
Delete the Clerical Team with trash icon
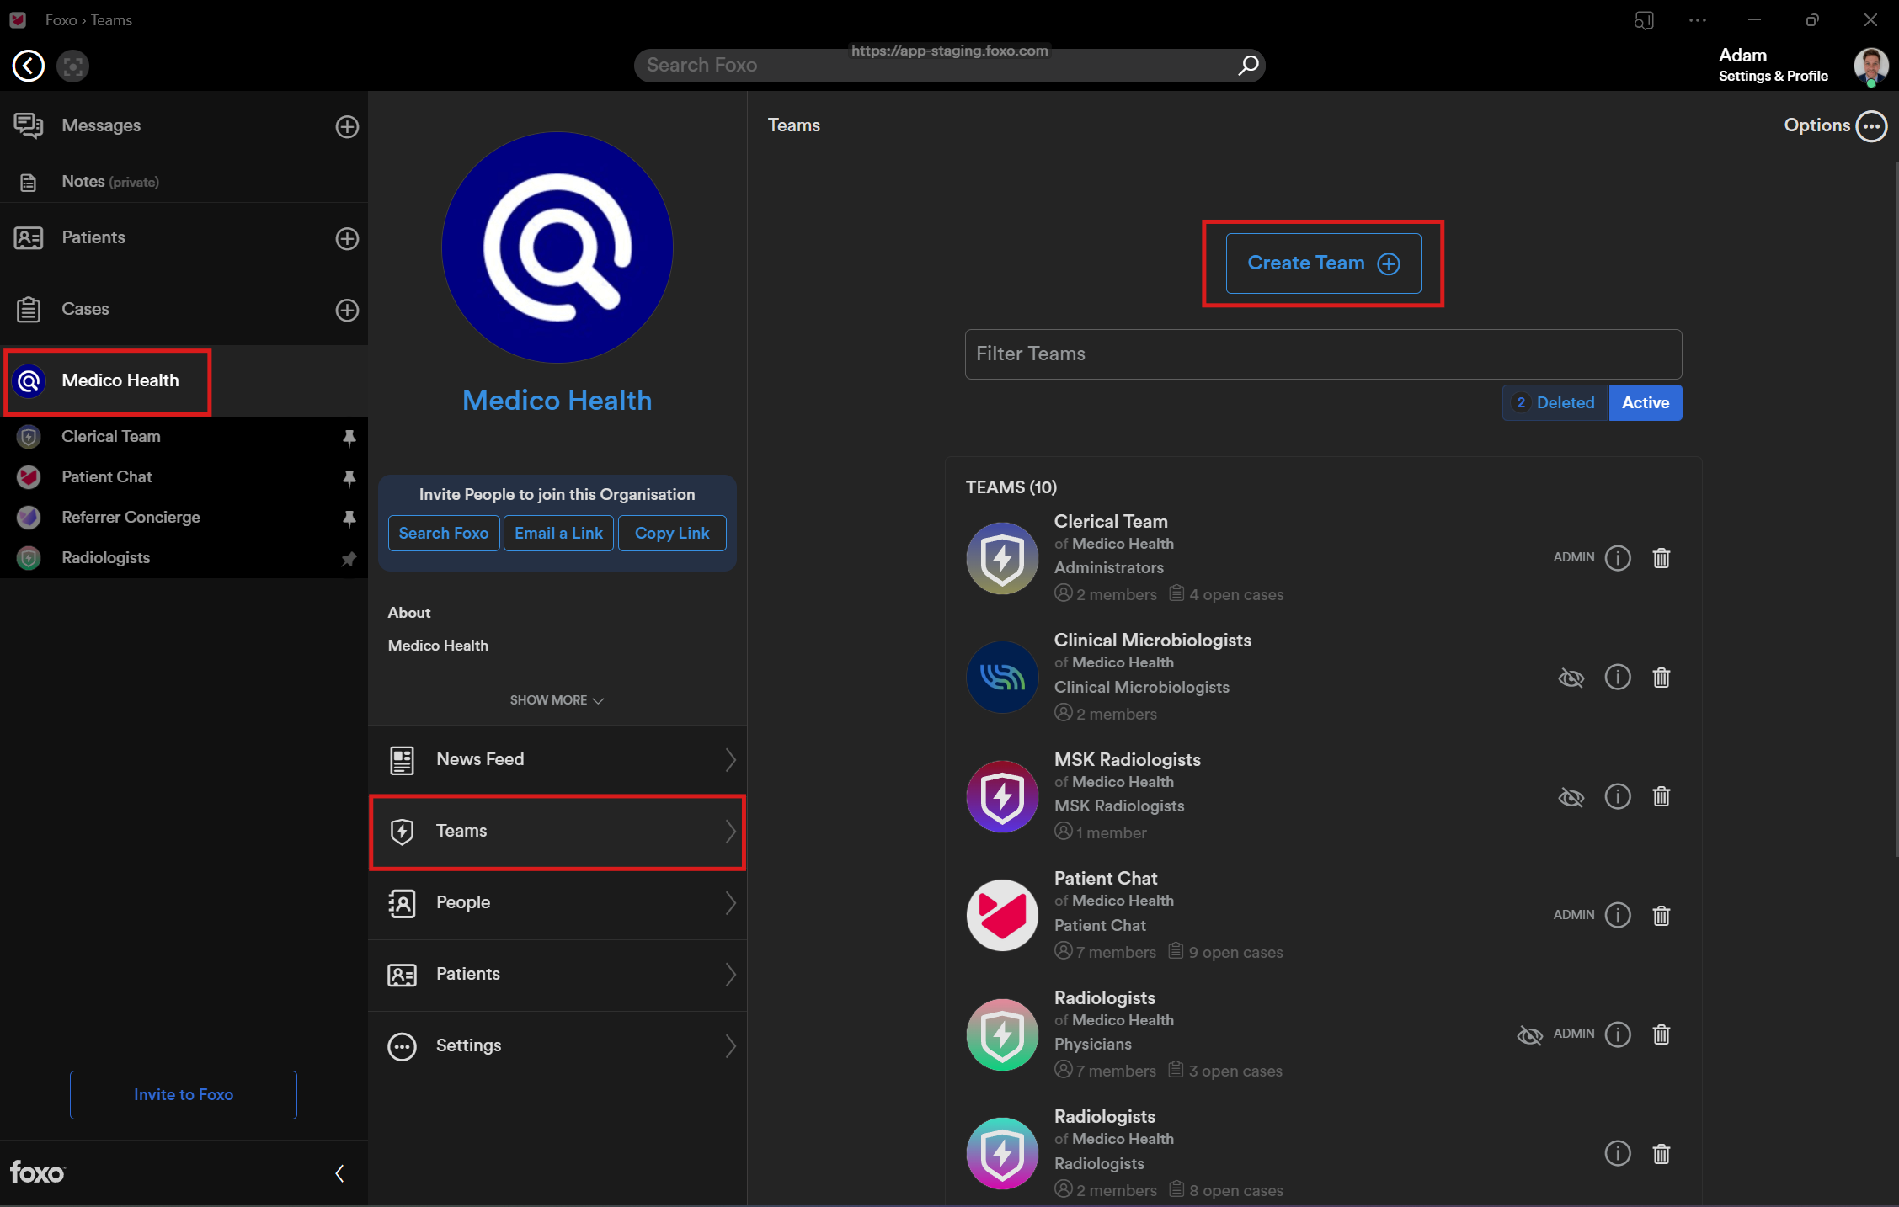1662,558
